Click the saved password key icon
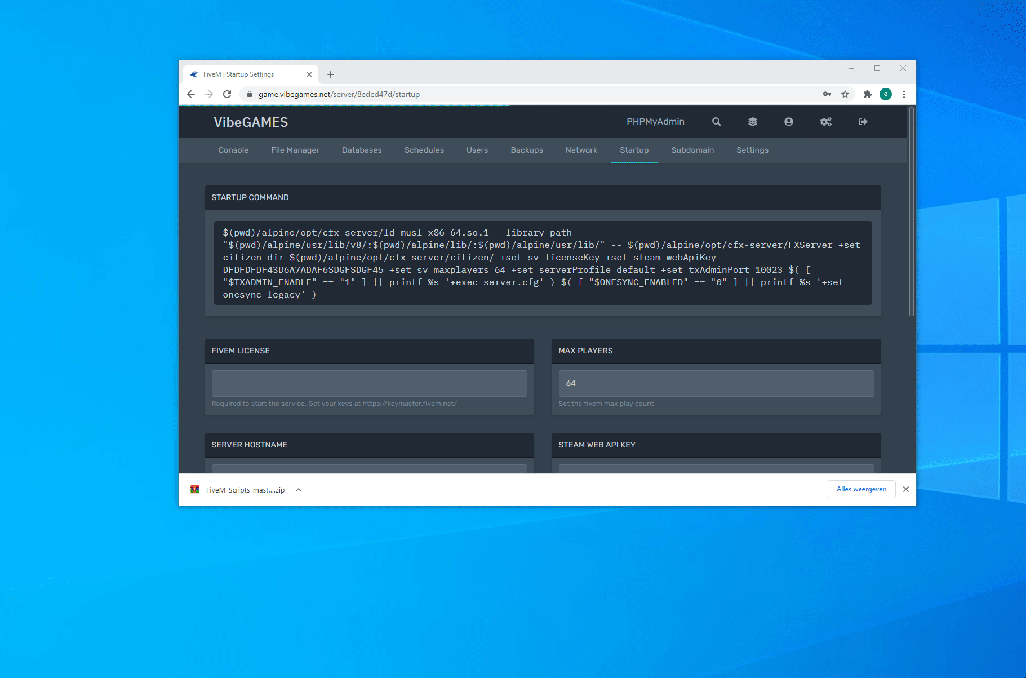 click(827, 94)
